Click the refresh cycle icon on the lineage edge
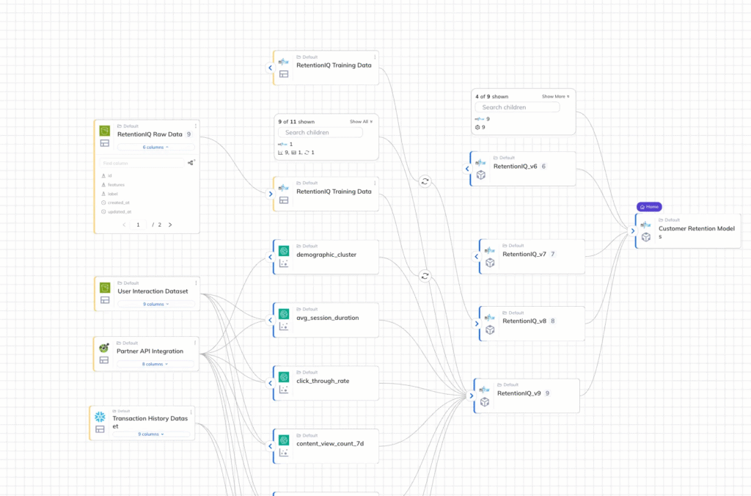The height and width of the screenshot is (496, 751). pyautogui.click(x=425, y=182)
